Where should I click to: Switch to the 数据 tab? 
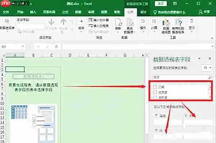point(78,12)
